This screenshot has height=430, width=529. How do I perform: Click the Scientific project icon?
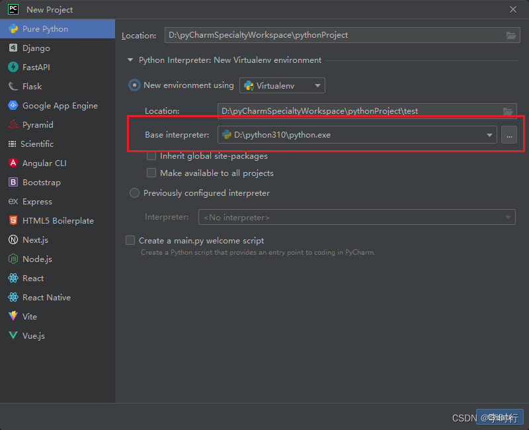[12, 144]
